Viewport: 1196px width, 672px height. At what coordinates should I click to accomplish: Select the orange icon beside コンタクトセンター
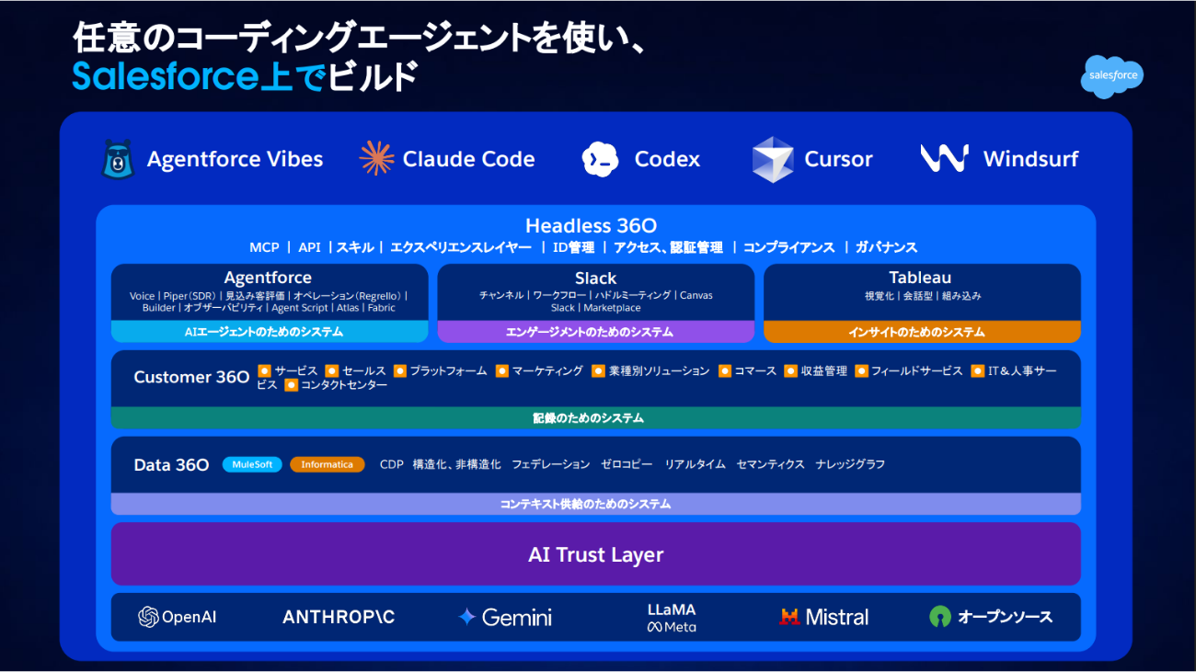tap(291, 384)
